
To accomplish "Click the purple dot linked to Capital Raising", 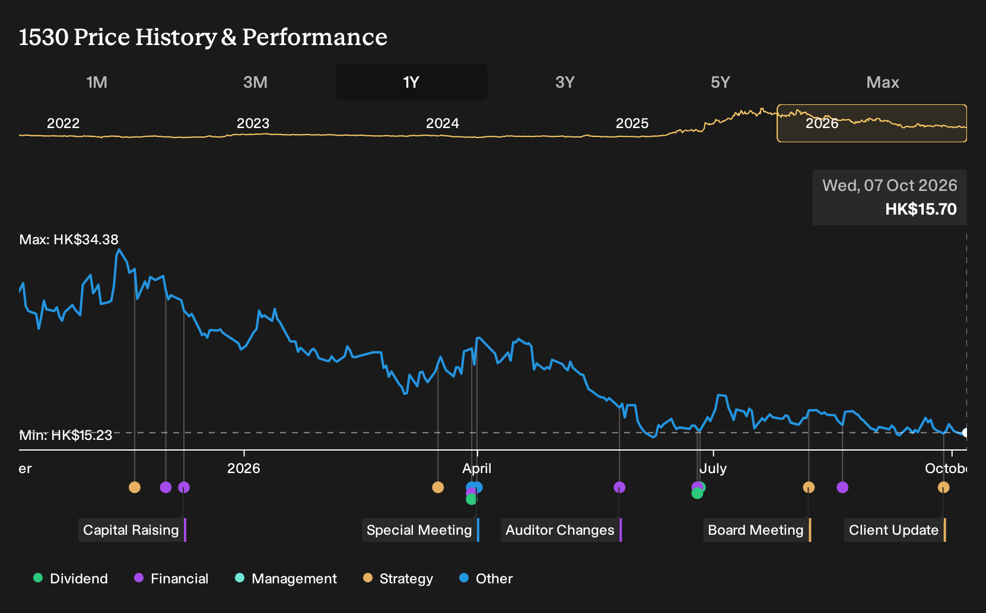I will pyautogui.click(x=184, y=487).
